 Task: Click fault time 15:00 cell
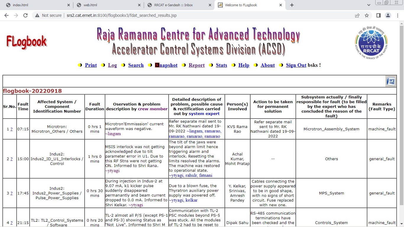[23, 159]
